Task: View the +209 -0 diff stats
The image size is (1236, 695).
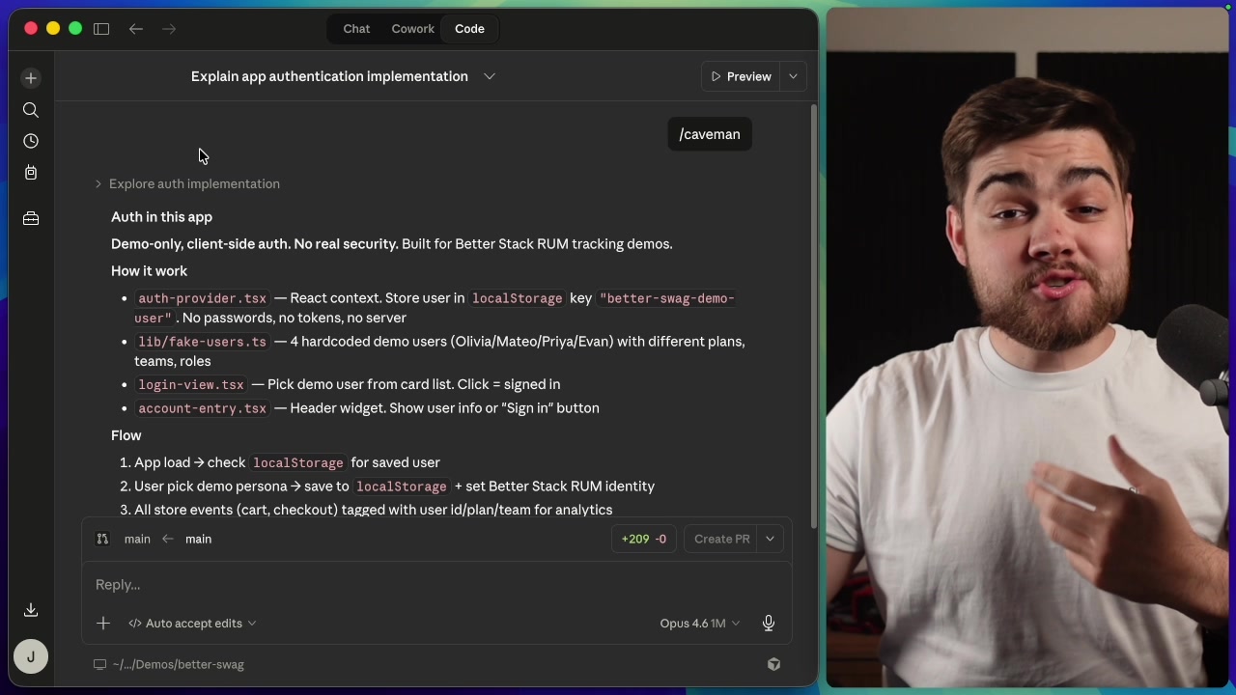Action: 644,539
